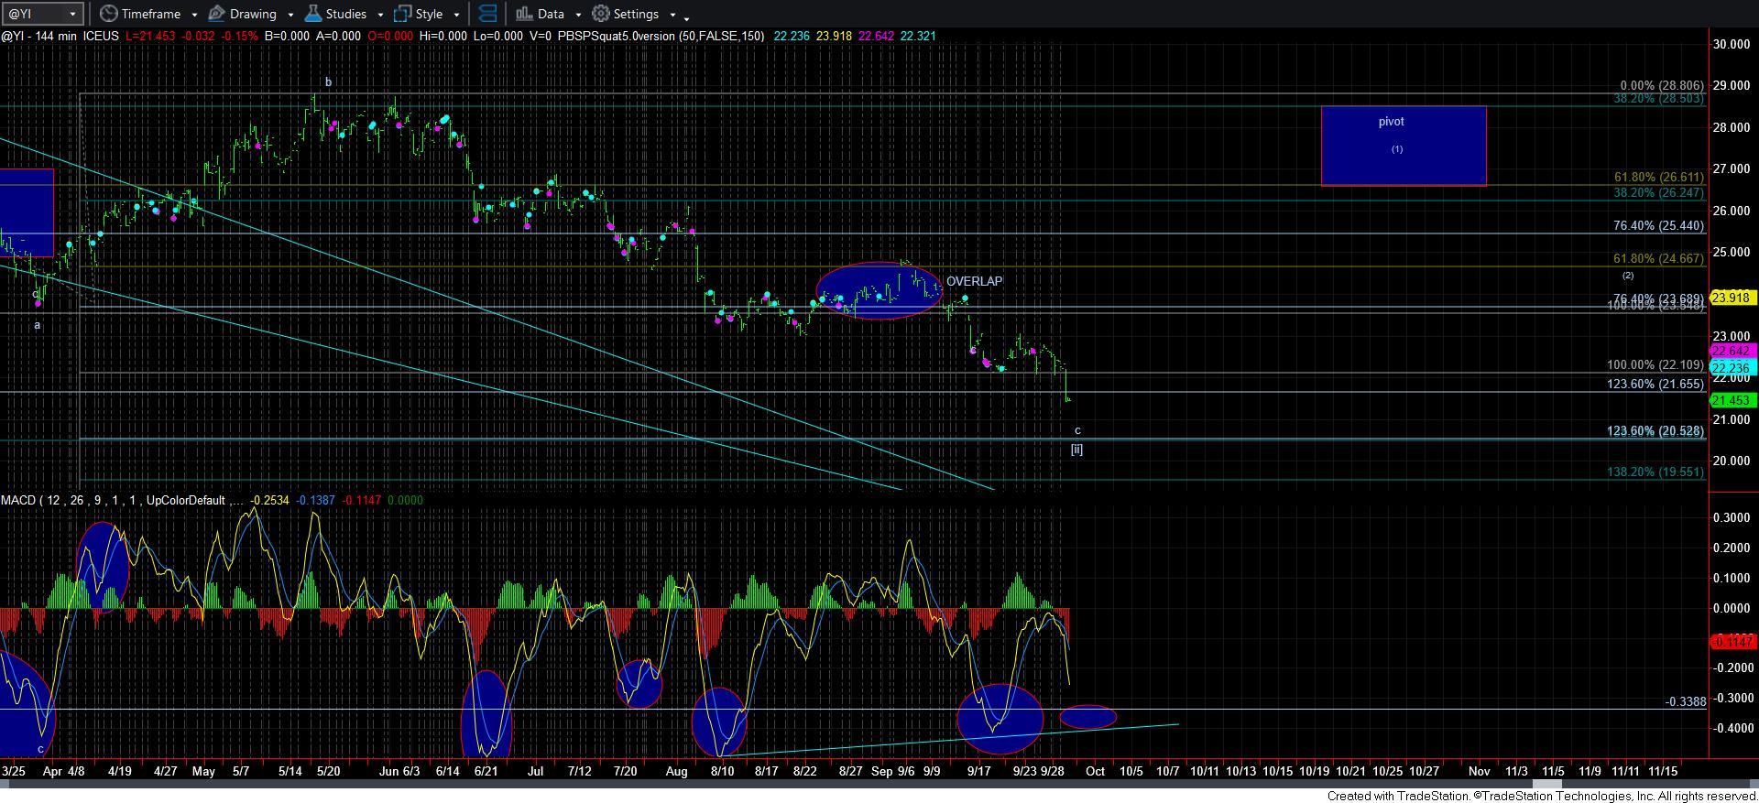Click the "-0.2534" MACD value in subgraph header
Screen dimensions: 1759x803
pyautogui.click(x=270, y=500)
